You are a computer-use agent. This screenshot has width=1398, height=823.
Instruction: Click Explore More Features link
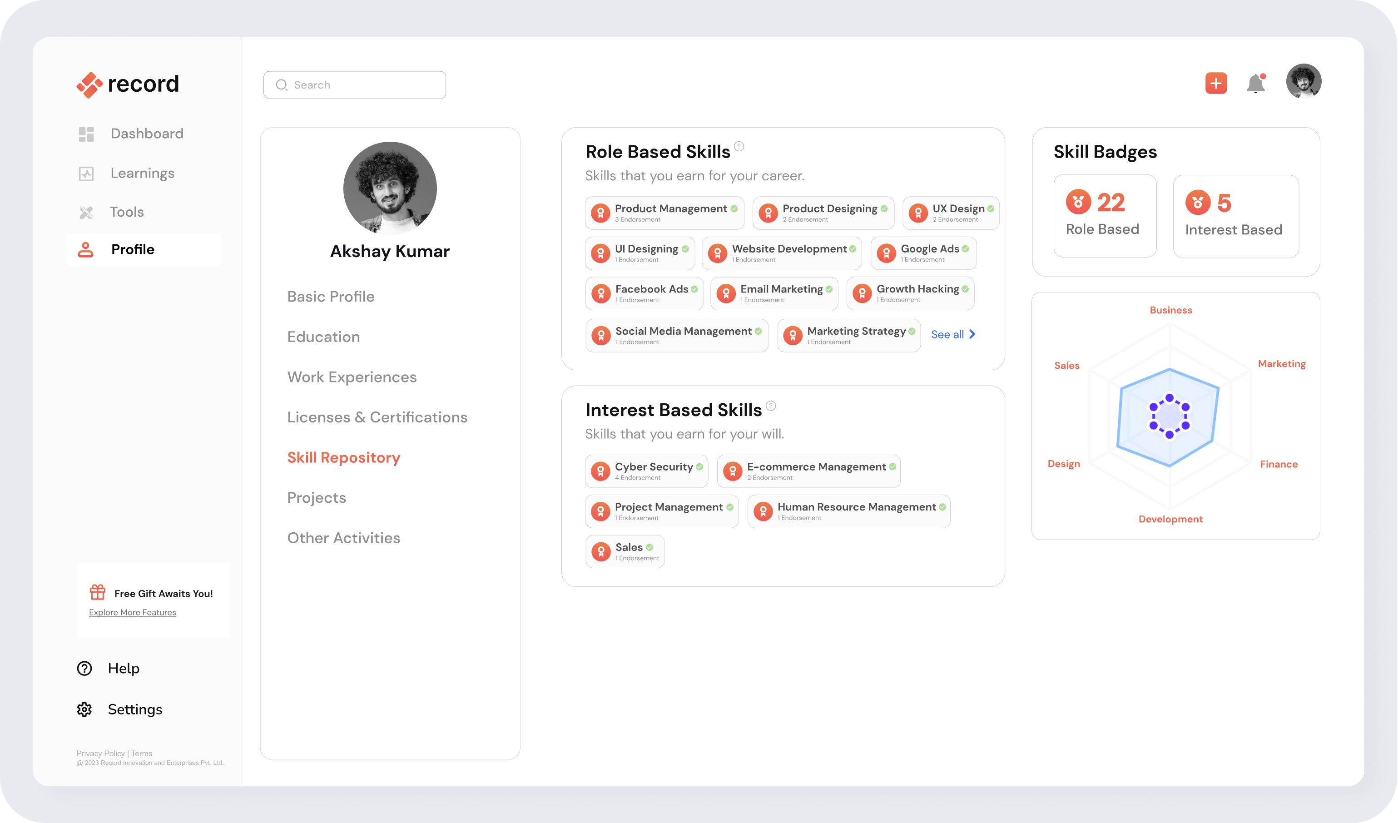click(133, 612)
